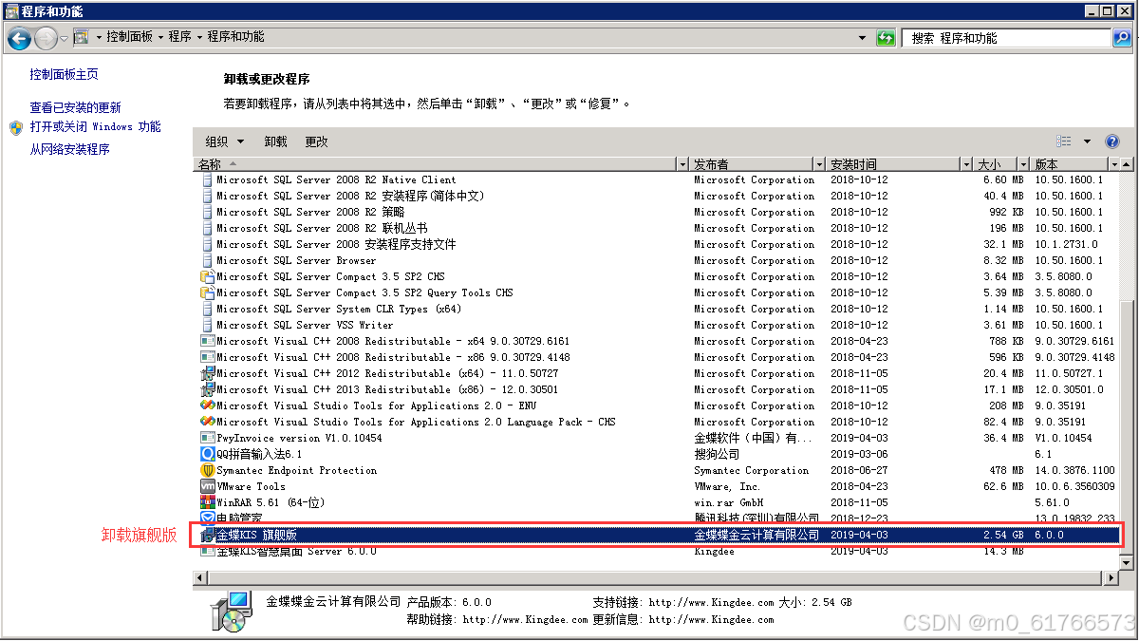Image resolution: width=1139 pixels, height=641 pixels.
Task: Sort by the 名称 column header
Action: pos(436,164)
